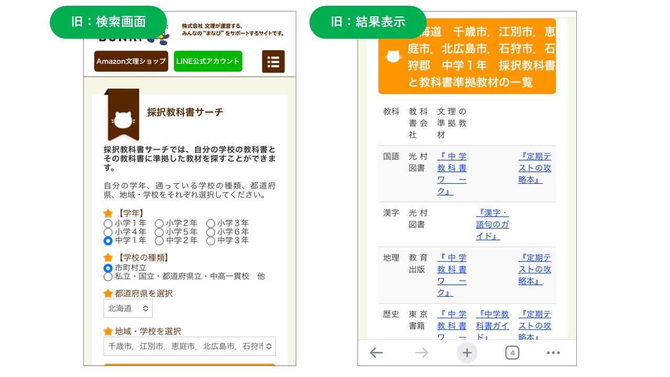Select the 小学６年 radio button

coord(211,232)
